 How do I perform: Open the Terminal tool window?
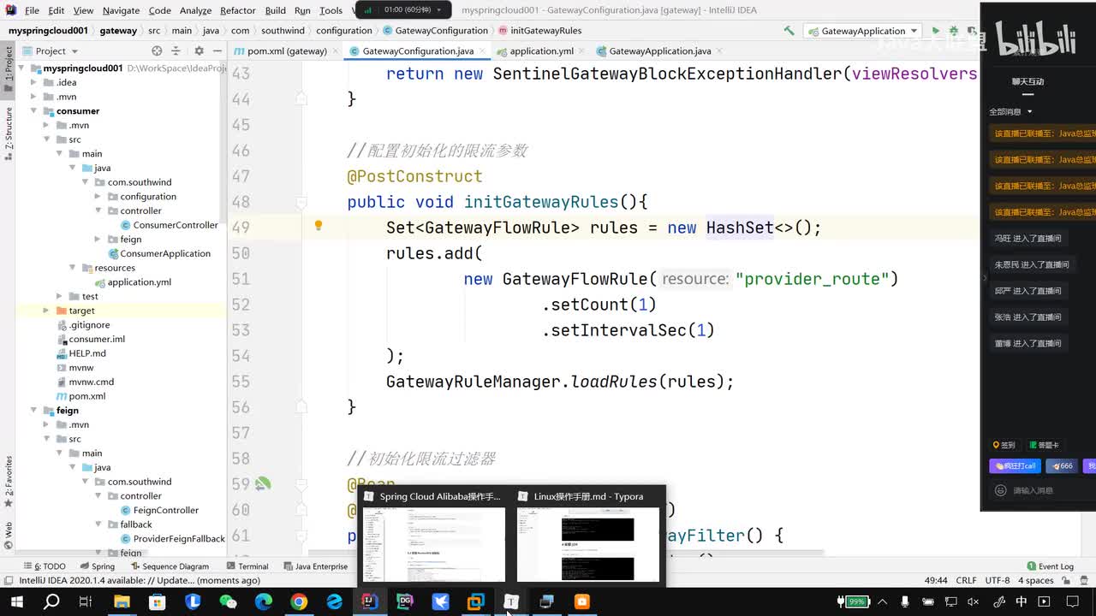pyautogui.click(x=247, y=566)
